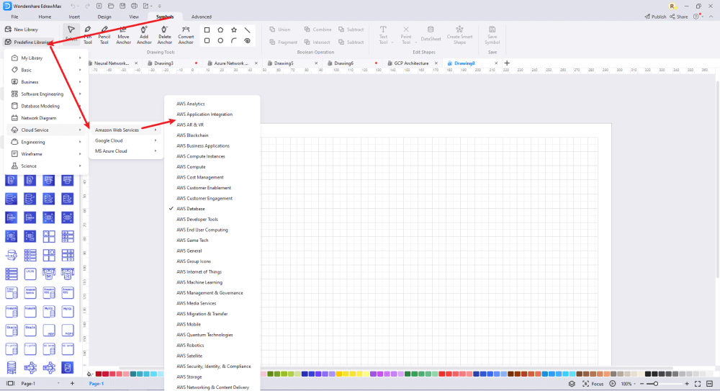Open the Text Tool

coord(383,35)
